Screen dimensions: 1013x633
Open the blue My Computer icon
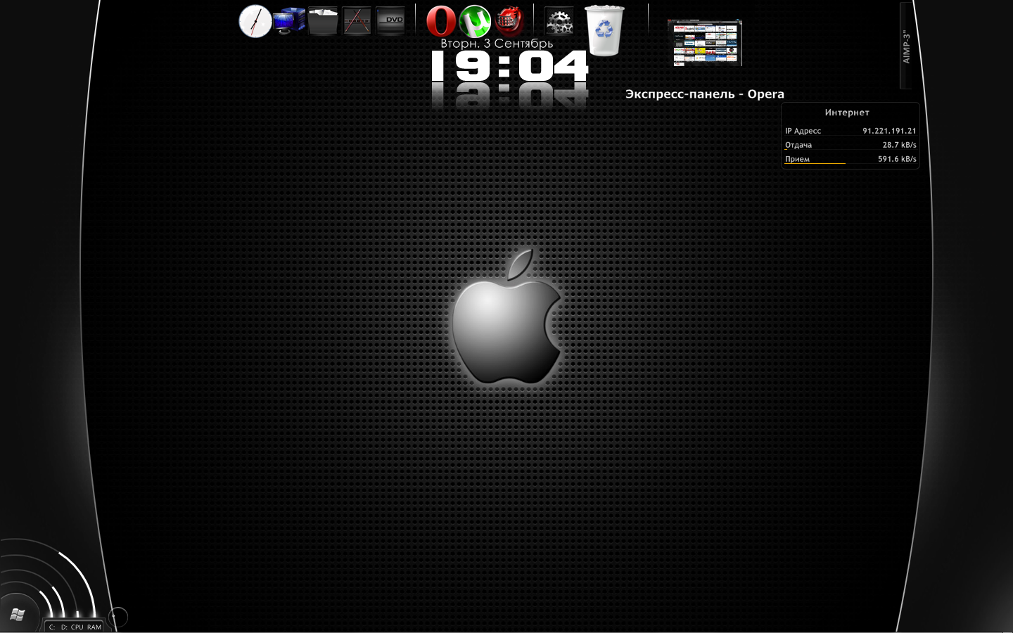click(289, 21)
